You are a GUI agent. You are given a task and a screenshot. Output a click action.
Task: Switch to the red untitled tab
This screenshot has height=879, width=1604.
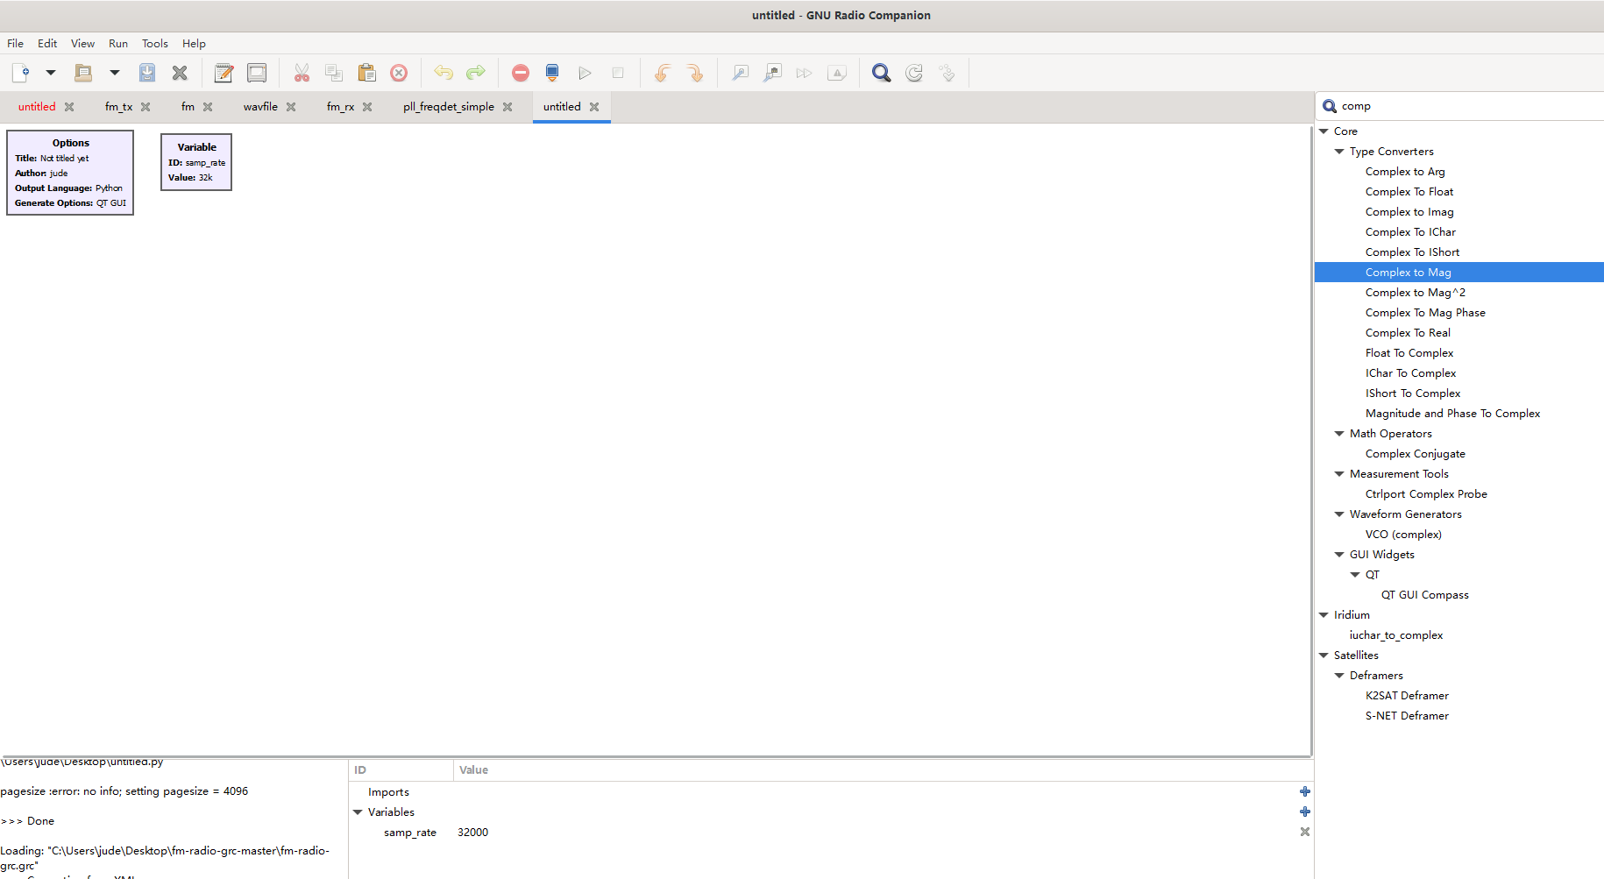tap(37, 106)
